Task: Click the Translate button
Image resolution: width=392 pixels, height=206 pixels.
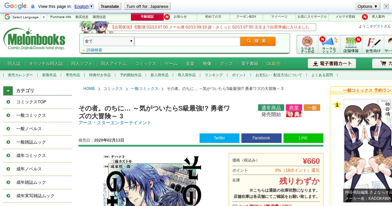Action: click(x=109, y=6)
